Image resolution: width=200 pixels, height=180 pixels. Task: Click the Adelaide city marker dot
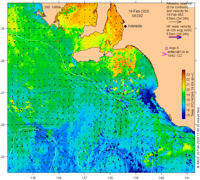coord(125,26)
